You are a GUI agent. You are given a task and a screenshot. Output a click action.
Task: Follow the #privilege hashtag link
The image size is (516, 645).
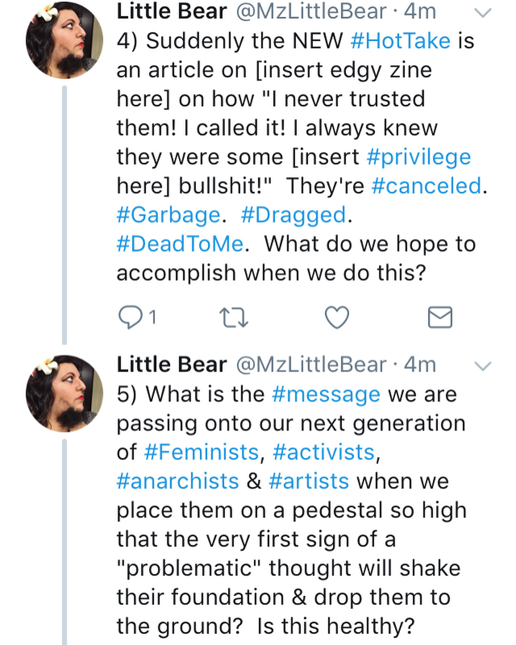point(419,157)
